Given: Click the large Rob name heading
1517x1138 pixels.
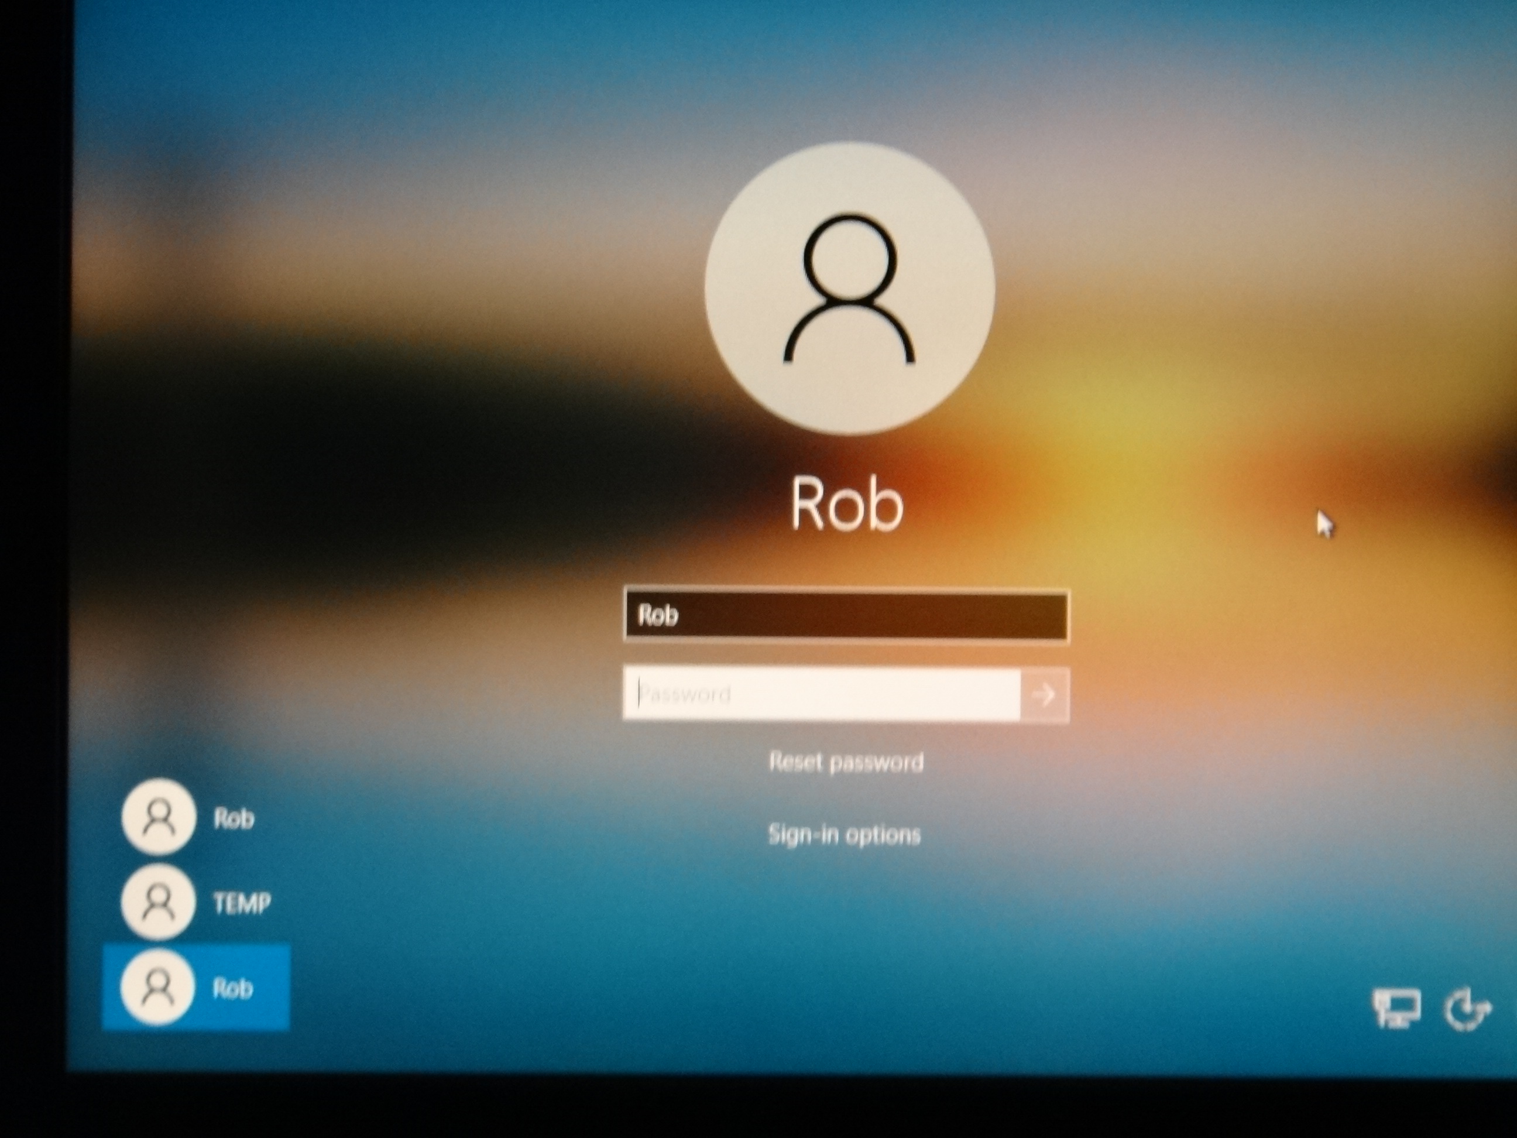Looking at the screenshot, I should pos(847,505).
